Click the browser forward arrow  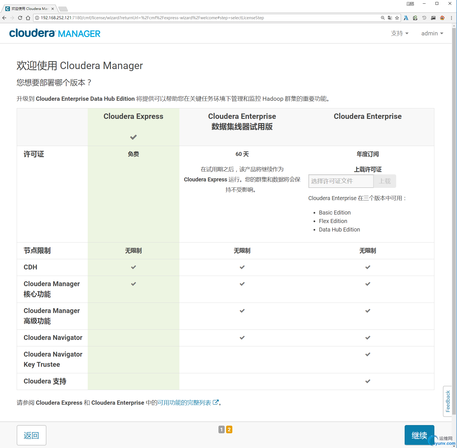(12, 18)
